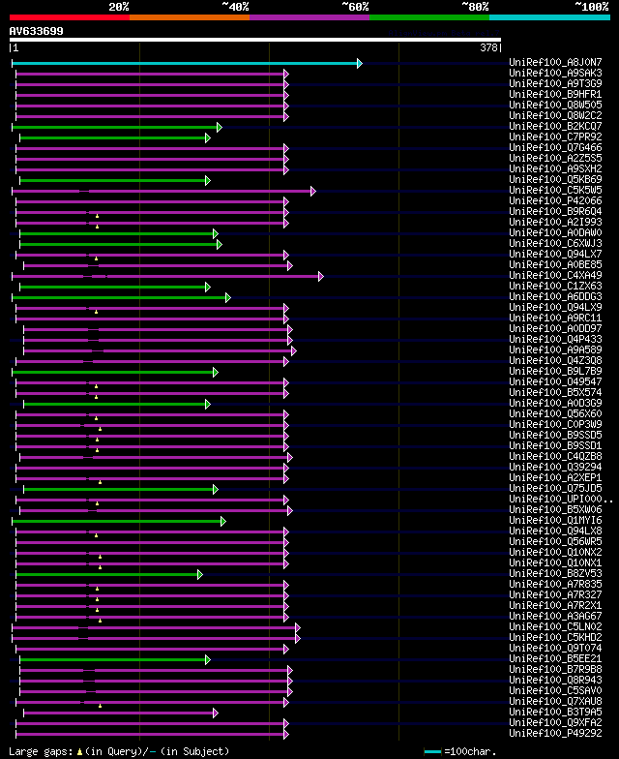The image size is (619, 759).
Task: Click the yellow gap marker under the B9R6Q4 bar
Action: pyautogui.click(x=97, y=217)
